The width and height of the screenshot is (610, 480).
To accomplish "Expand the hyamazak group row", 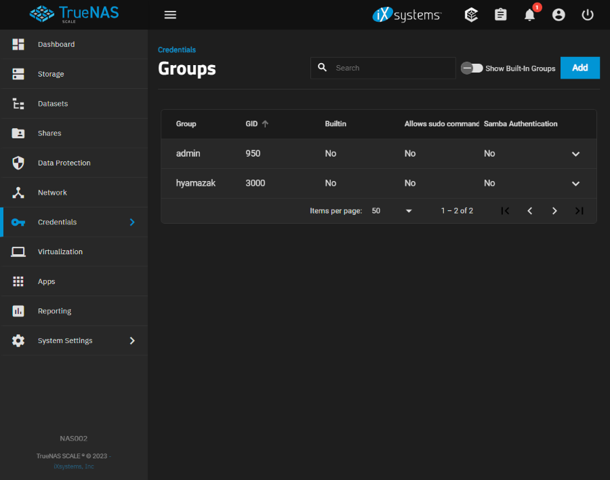I will pyautogui.click(x=575, y=184).
